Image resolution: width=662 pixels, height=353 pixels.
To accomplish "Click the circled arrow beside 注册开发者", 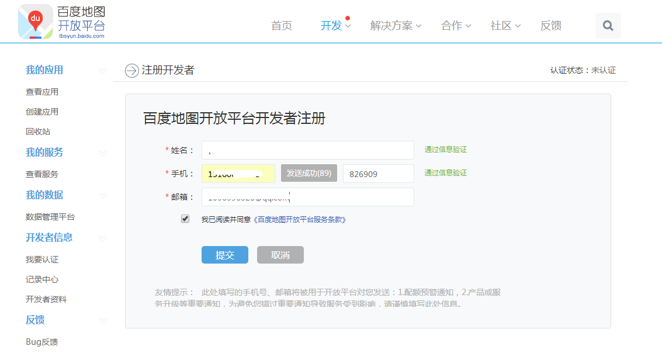I will 132,71.
